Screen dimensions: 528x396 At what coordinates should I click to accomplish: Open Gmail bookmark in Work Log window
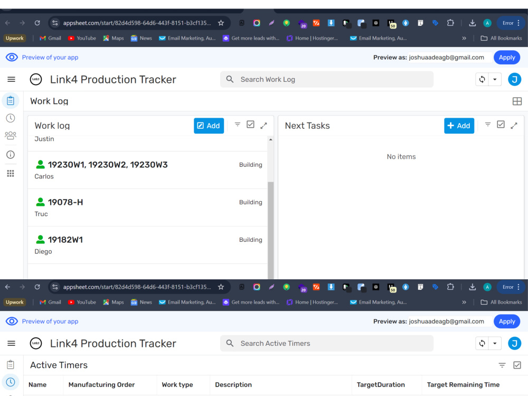[51, 38]
